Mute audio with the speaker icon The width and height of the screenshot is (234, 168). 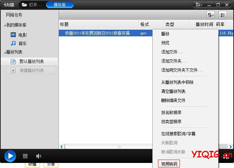[x=39, y=156]
